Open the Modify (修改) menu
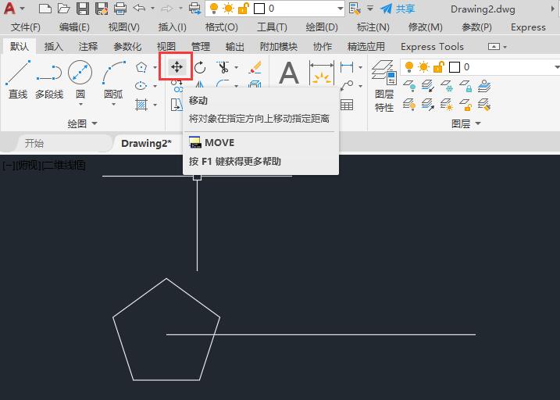 point(425,27)
